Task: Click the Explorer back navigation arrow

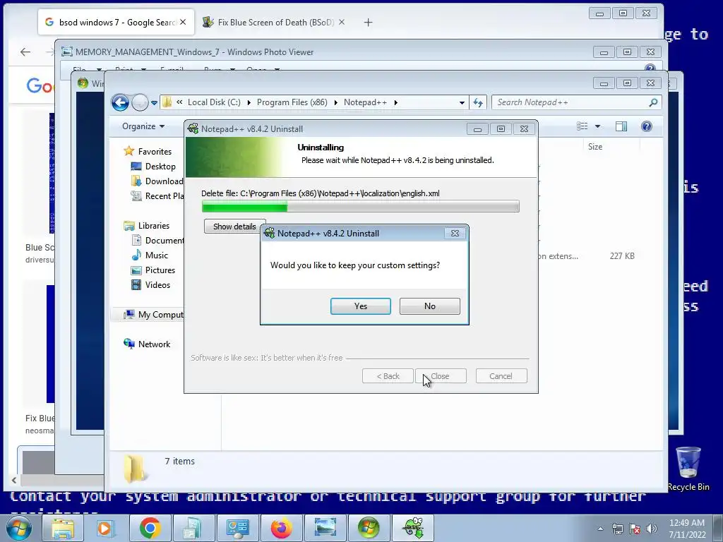Action: tap(120, 102)
